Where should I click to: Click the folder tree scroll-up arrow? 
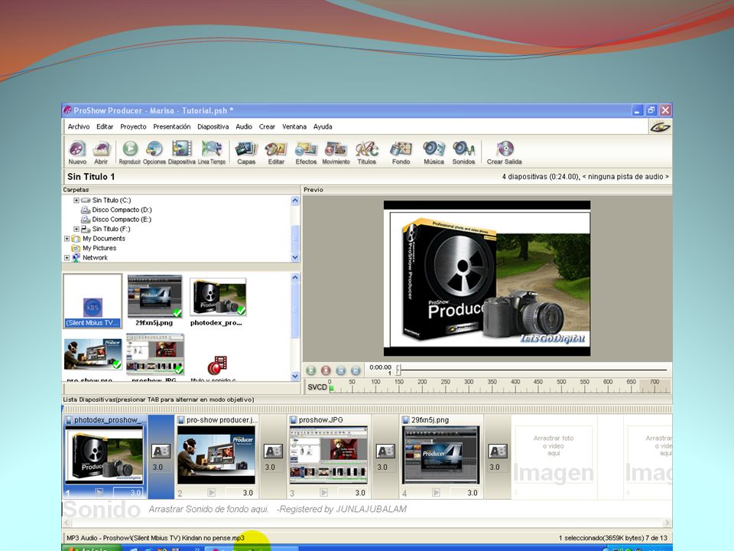[295, 201]
